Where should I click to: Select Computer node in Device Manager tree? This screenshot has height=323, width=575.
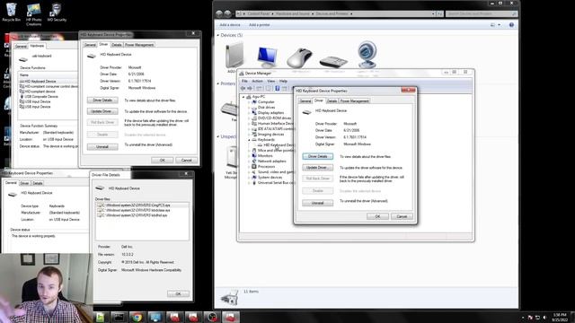click(x=266, y=102)
